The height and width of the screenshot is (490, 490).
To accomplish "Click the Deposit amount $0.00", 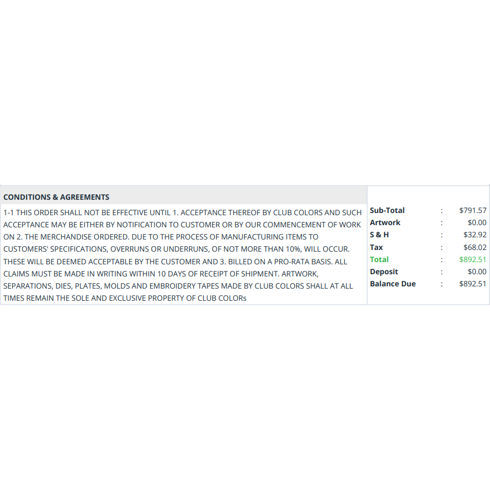I will (x=477, y=272).
